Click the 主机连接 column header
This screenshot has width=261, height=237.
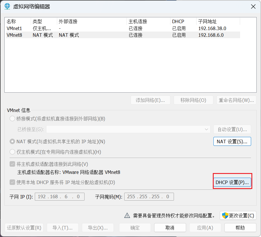[x=149, y=21]
